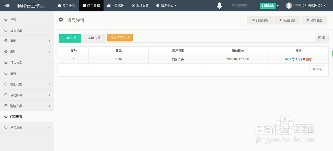Delete Nina's entry with 删除 link

307,59
